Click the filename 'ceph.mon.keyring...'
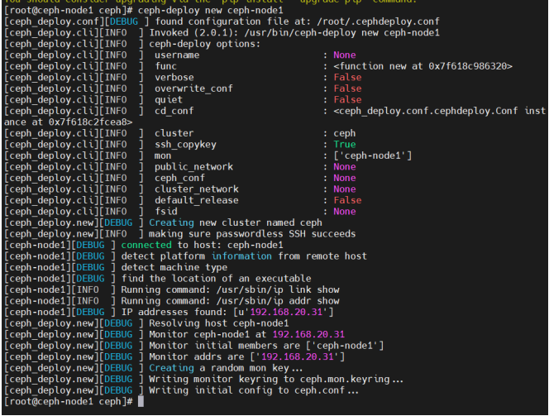 (351, 380)
